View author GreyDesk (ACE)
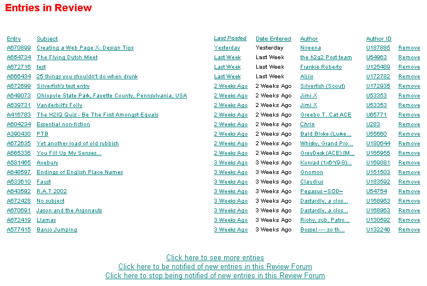The image size is (427, 286). click(x=327, y=153)
